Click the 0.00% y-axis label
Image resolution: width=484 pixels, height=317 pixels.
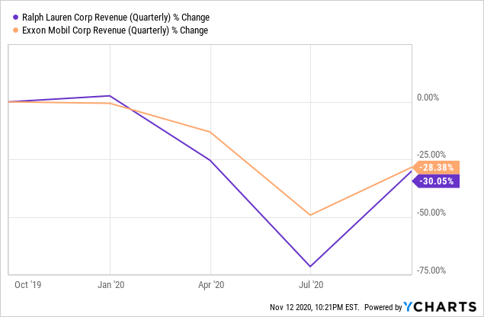pos(428,98)
